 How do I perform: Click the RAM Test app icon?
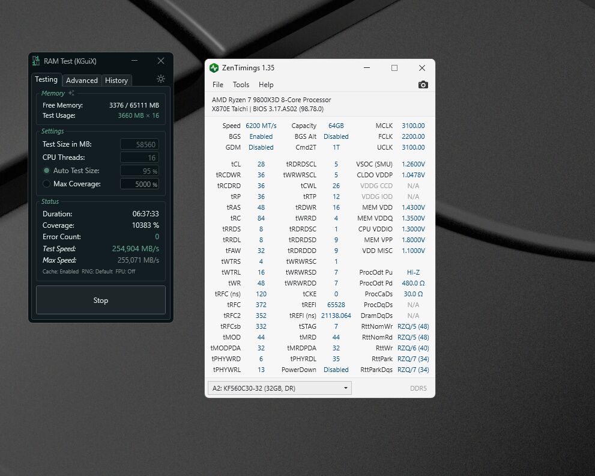(36, 61)
